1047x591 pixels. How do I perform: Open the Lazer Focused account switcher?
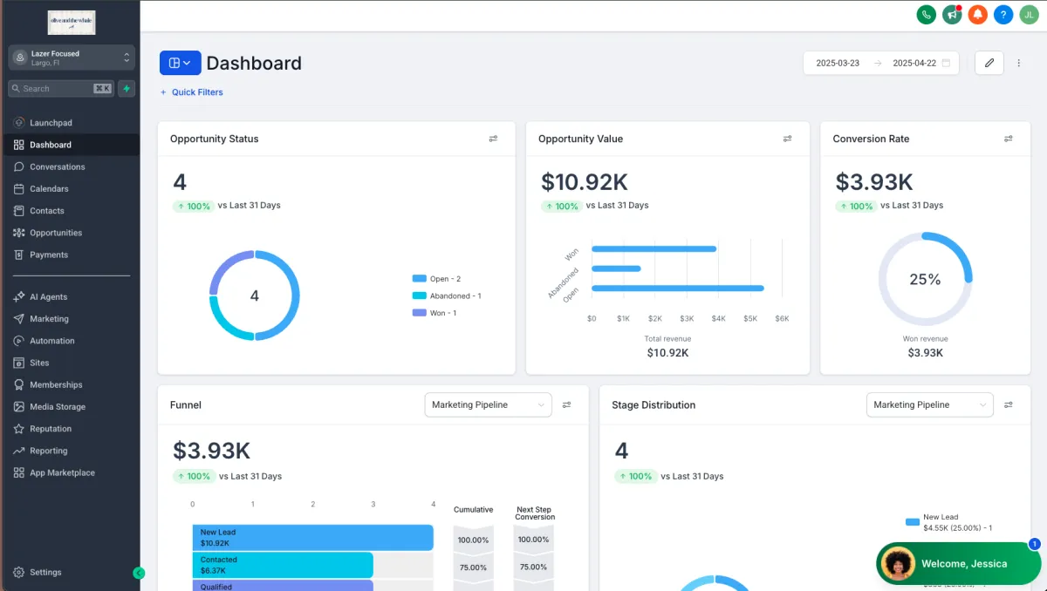click(72, 58)
